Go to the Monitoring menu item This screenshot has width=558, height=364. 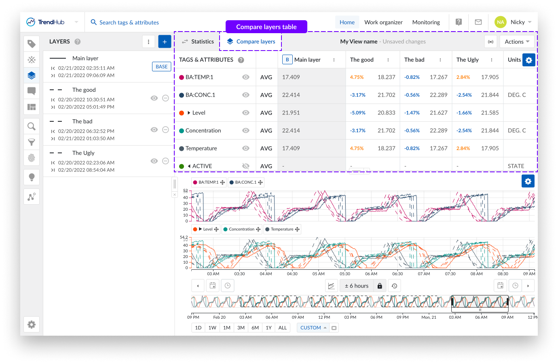(x=426, y=22)
